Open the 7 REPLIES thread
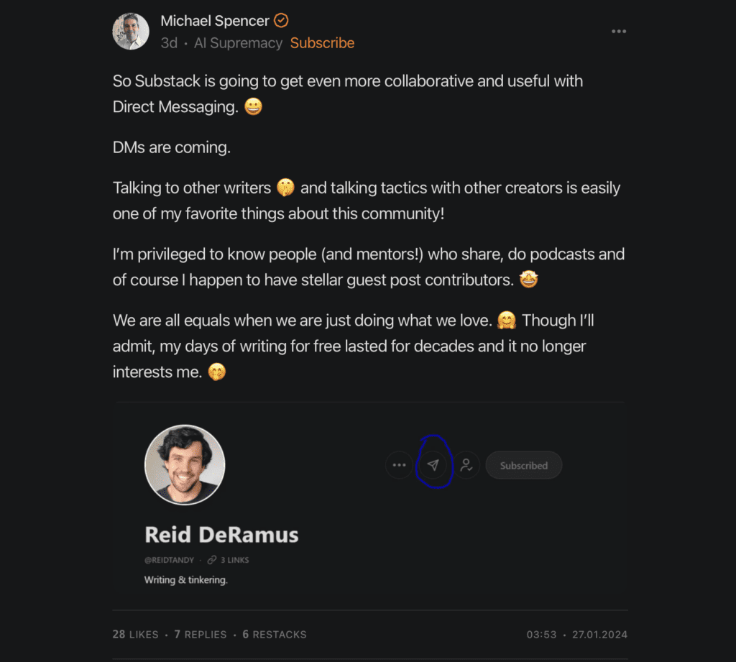Screen dimensions: 736x662 (x=201, y=635)
